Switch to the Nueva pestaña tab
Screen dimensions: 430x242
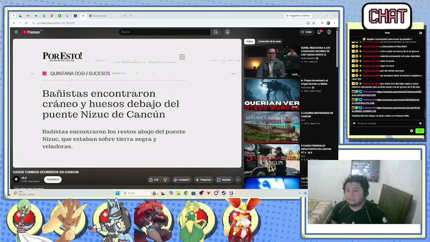(x=107, y=16)
